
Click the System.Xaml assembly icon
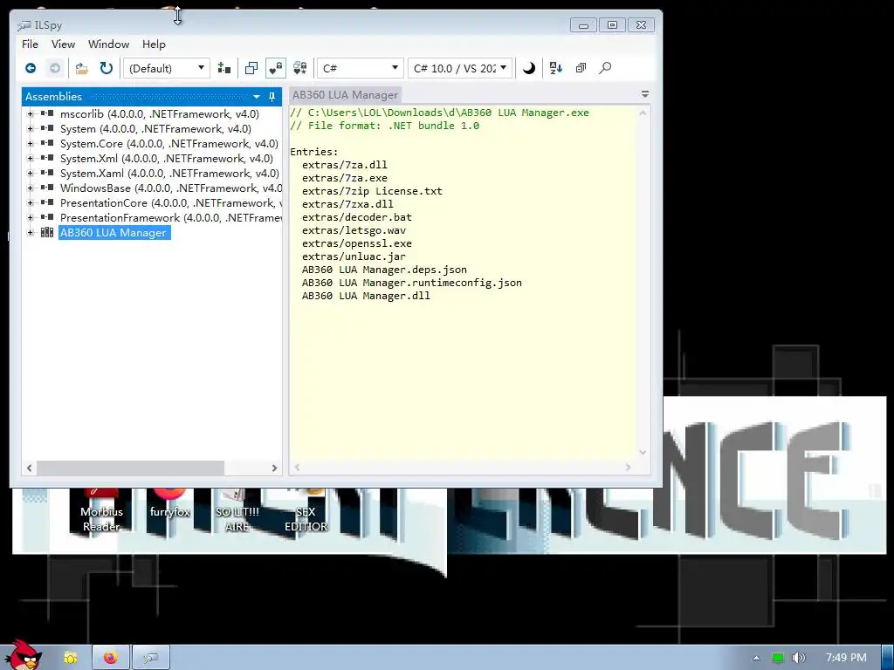pyautogui.click(x=47, y=174)
